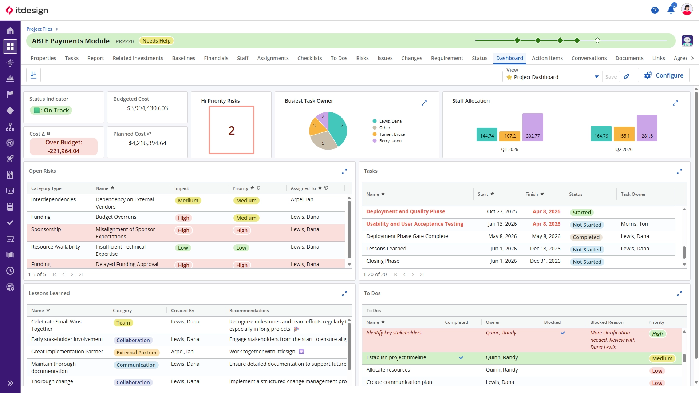The width and height of the screenshot is (699, 393).
Task: Click the Save view button
Action: (x=611, y=77)
